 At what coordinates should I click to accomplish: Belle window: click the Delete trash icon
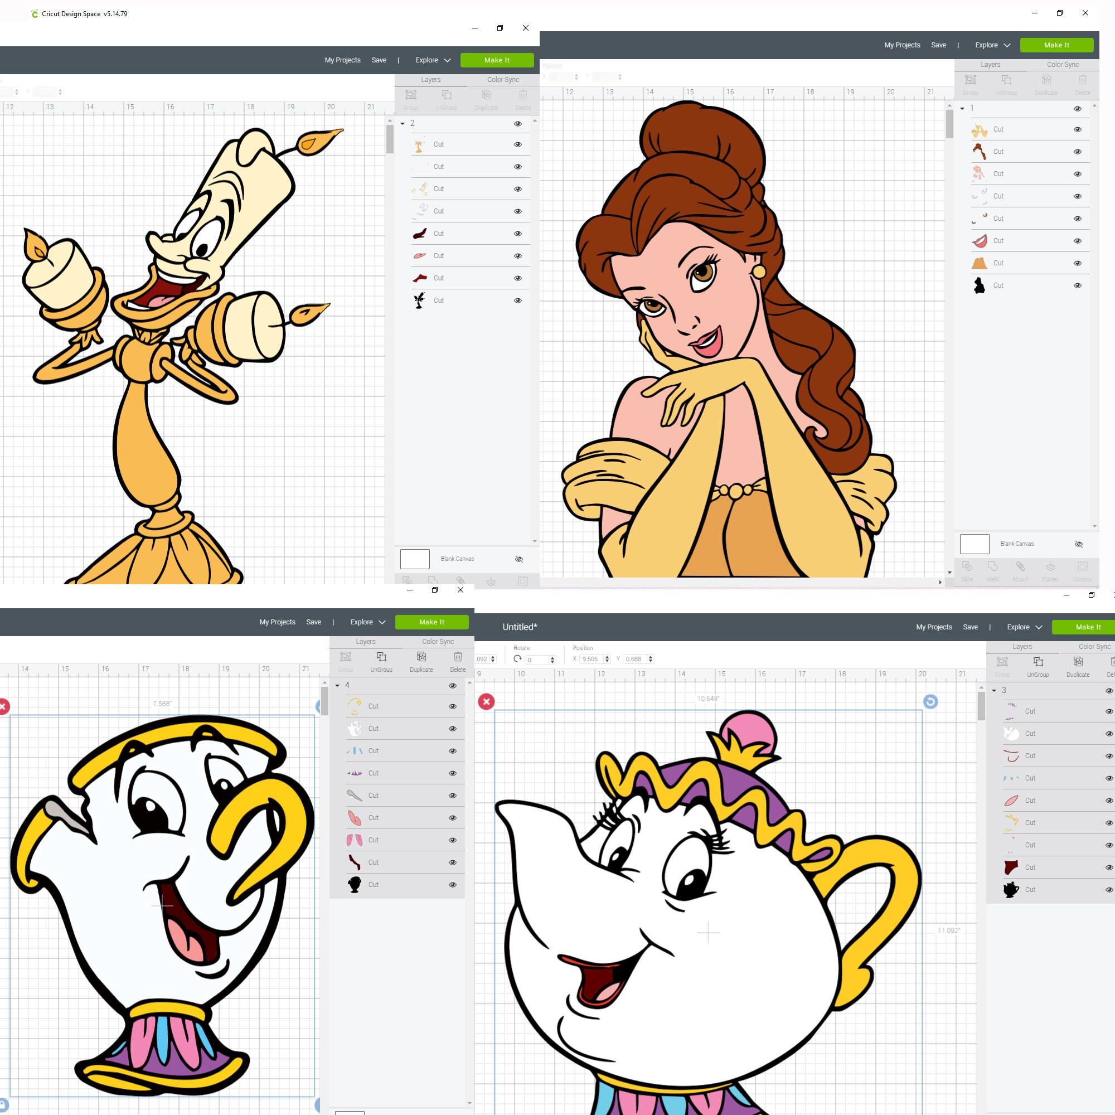pos(1083,80)
